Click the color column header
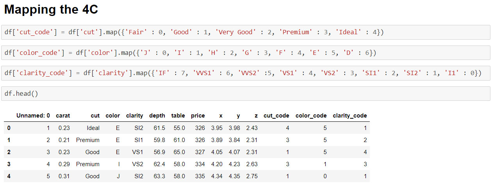The image size is (492, 186). (x=113, y=116)
